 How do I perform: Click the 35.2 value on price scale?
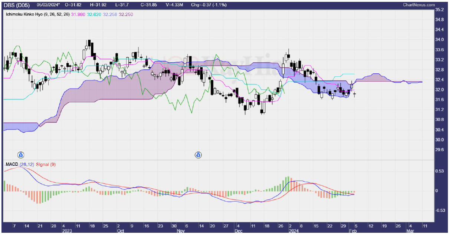coord(440,10)
